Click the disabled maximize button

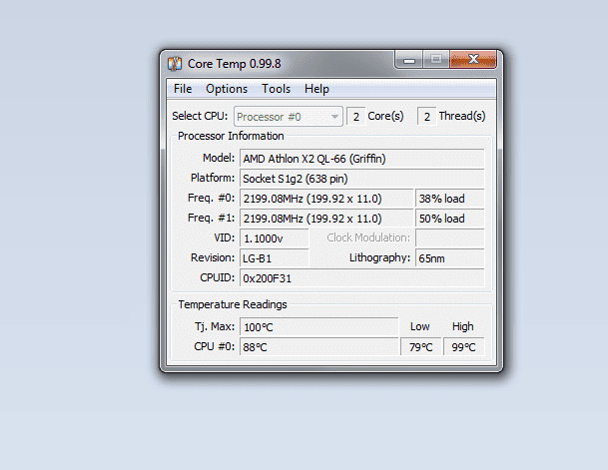436,60
